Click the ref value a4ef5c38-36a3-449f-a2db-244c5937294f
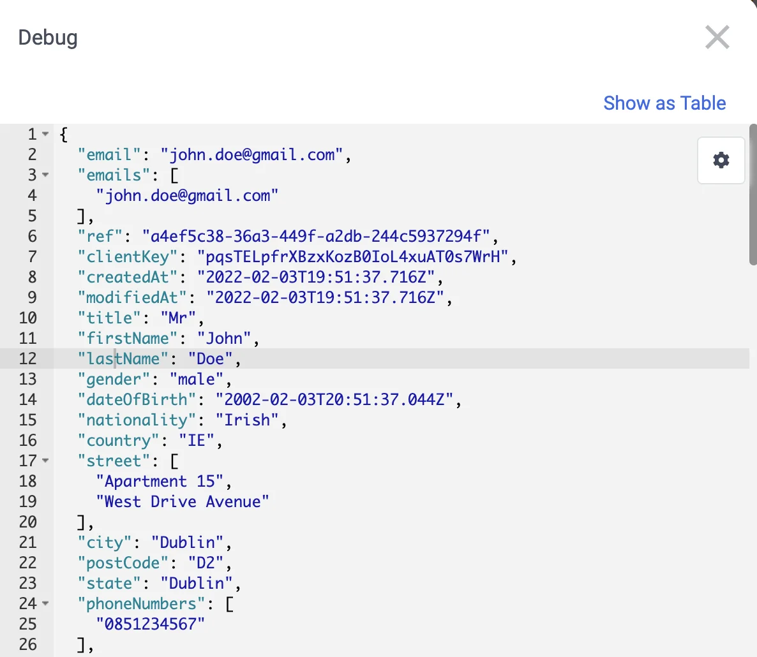 coord(316,237)
